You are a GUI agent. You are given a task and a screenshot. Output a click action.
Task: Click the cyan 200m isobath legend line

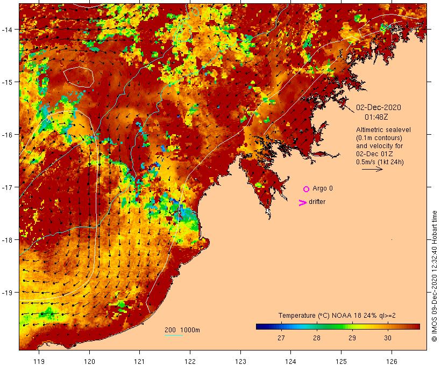tap(174, 335)
